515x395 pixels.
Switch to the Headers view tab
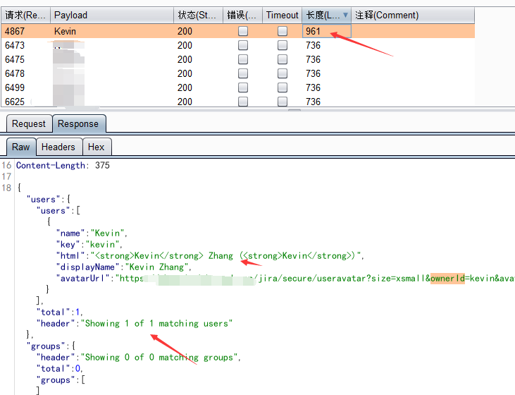(58, 147)
